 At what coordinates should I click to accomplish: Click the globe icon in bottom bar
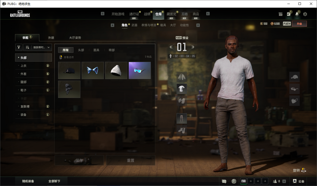[234, 181]
